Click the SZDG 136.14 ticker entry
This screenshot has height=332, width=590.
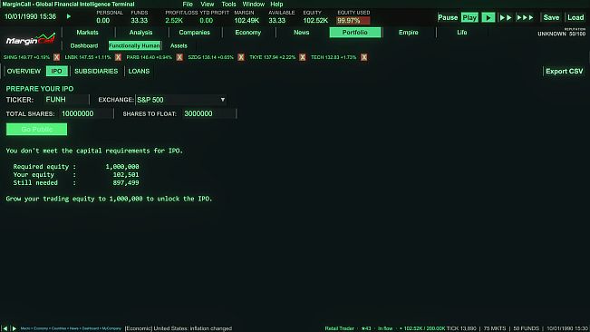(x=210, y=57)
